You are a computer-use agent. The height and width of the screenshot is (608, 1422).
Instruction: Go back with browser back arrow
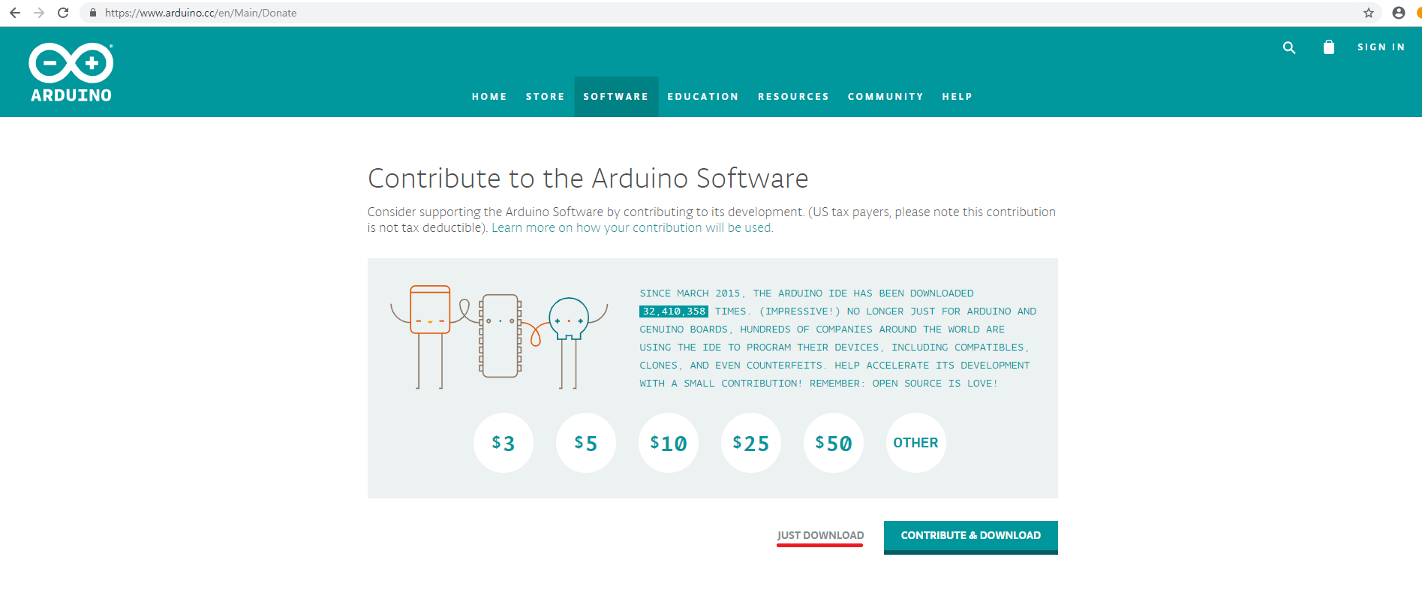click(15, 13)
